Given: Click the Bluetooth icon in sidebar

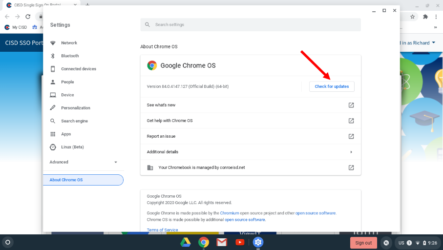Looking at the screenshot, I should coord(53,56).
